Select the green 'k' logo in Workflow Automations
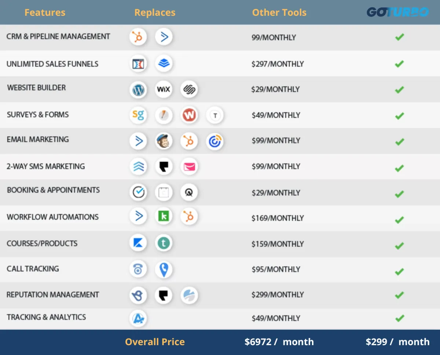Viewport: 440px width, 355px height. click(164, 216)
